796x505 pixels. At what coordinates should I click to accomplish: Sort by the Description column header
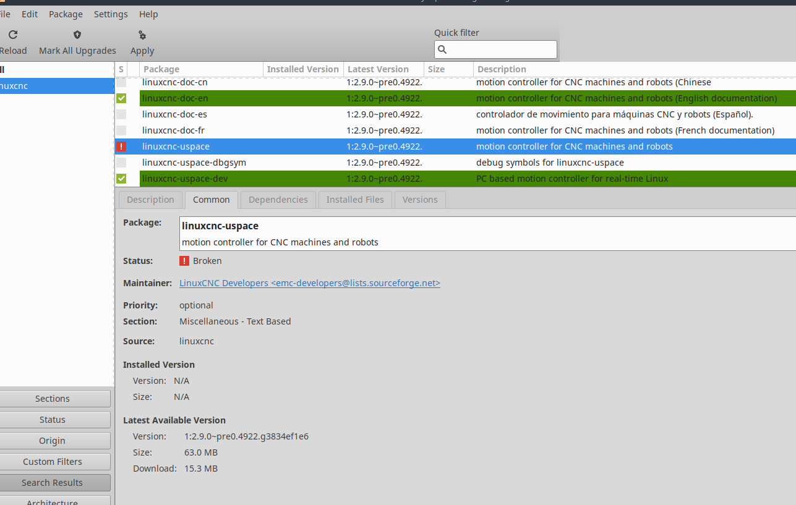tap(635, 69)
